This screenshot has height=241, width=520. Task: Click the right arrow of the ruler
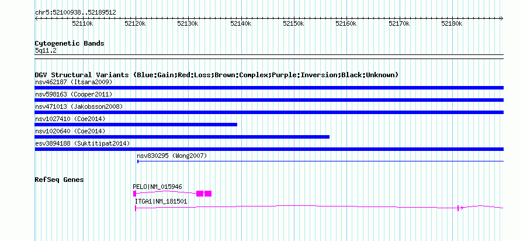click(x=502, y=19)
